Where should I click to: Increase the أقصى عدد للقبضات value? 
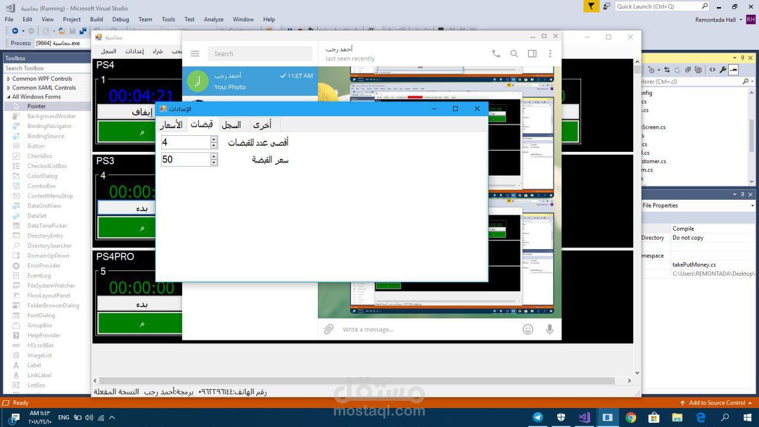click(x=214, y=139)
